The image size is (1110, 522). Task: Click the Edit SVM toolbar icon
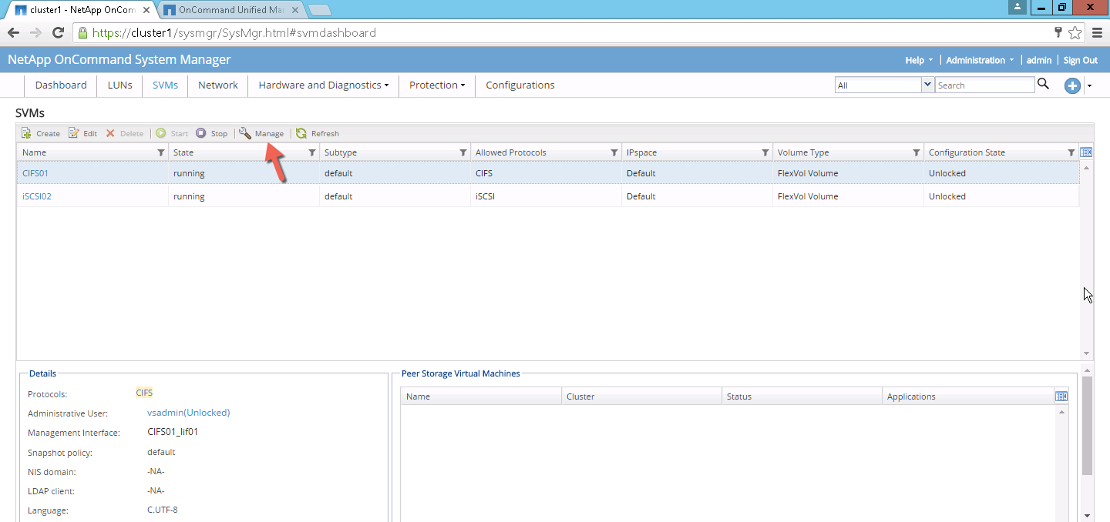pyautogui.click(x=74, y=133)
